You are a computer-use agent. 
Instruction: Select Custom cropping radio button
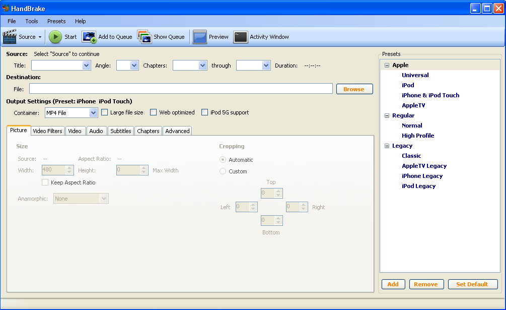point(223,171)
